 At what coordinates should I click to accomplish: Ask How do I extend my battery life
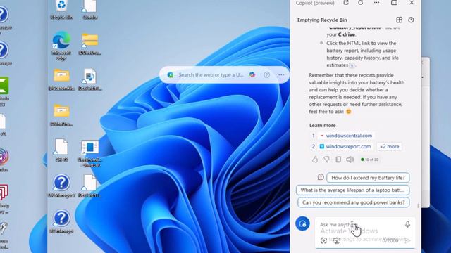click(368, 178)
